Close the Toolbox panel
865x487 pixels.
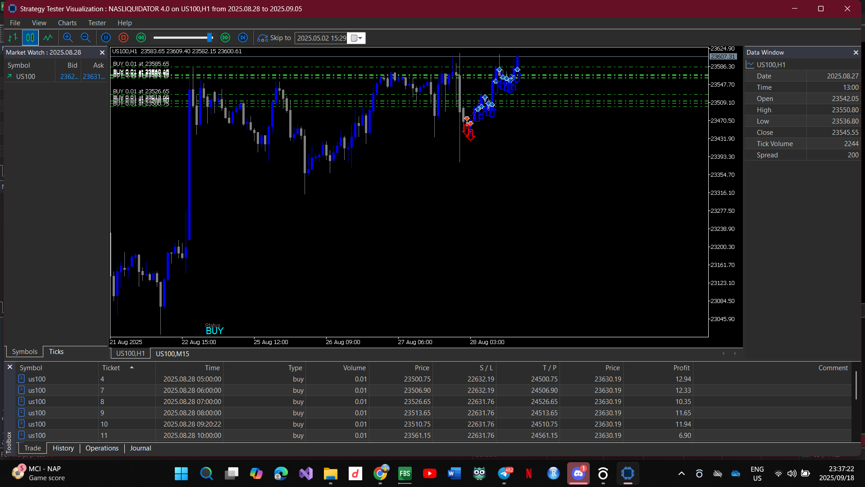[x=10, y=368]
